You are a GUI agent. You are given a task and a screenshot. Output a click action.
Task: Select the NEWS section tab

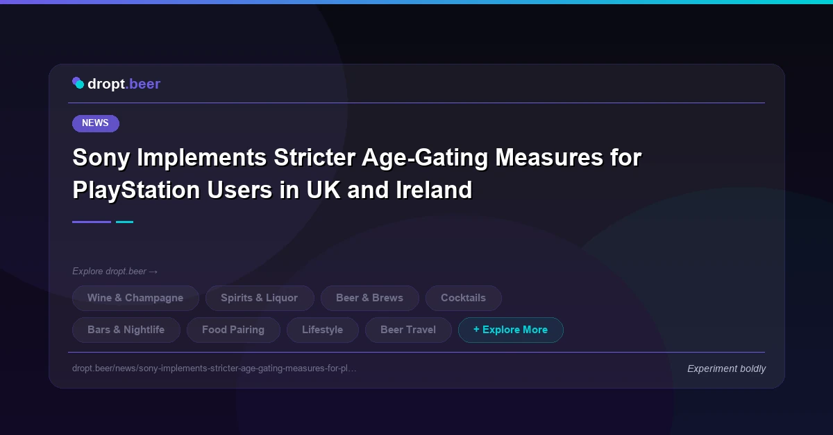point(95,123)
